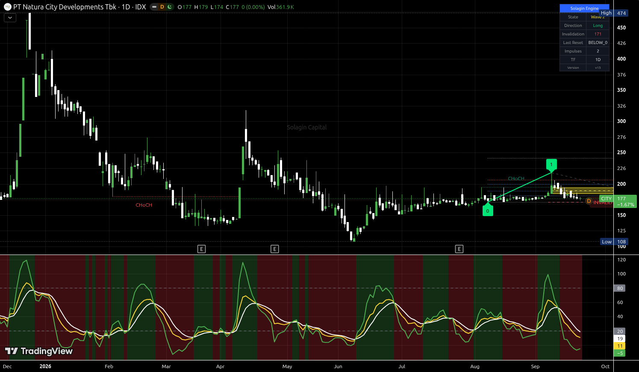Click the green -5 oscillator value label
This screenshot has height=372, width=639.
[620, 353]
